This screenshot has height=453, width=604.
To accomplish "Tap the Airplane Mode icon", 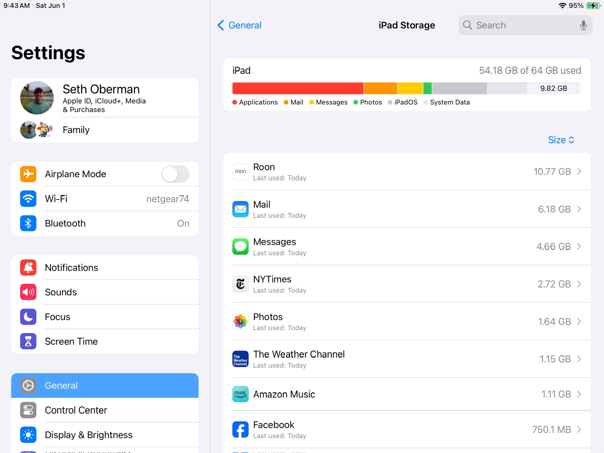I will click(28, 174).
